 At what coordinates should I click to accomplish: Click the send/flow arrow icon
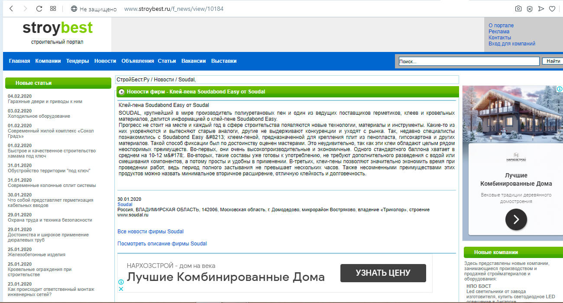pyautogui.click(x=541, y=9)
